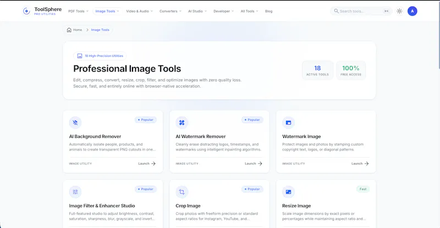
Task: Click 'Cleanly erase distracting logos' description
Action: [x=218, y=147]
